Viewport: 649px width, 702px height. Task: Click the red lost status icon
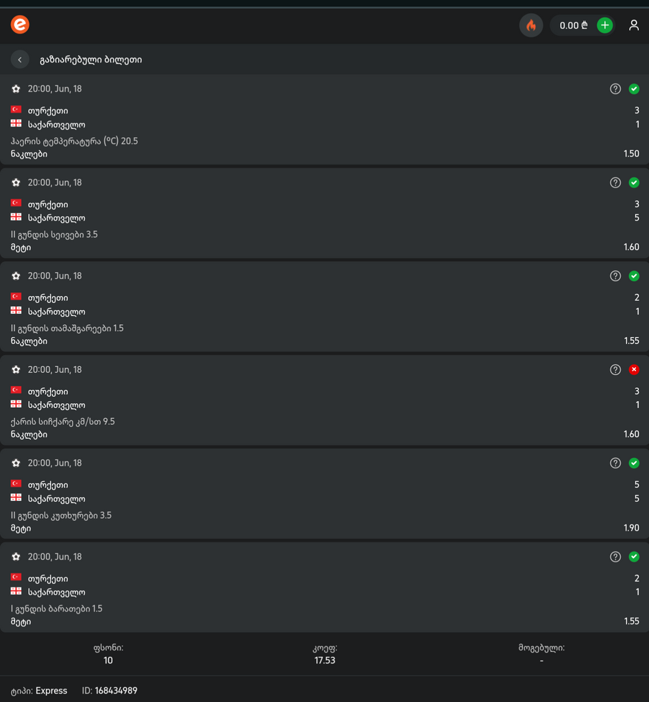click(x=634, y=370)
